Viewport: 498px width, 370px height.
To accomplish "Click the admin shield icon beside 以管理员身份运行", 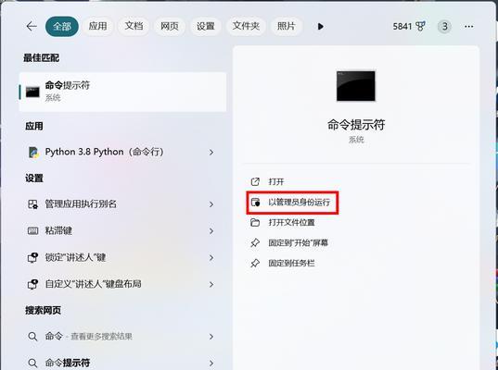I will (x=255, y=202).
